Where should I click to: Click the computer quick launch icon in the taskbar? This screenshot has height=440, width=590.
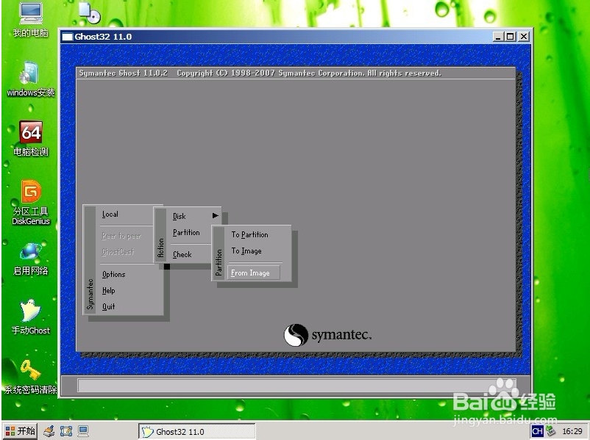point(83,431)
